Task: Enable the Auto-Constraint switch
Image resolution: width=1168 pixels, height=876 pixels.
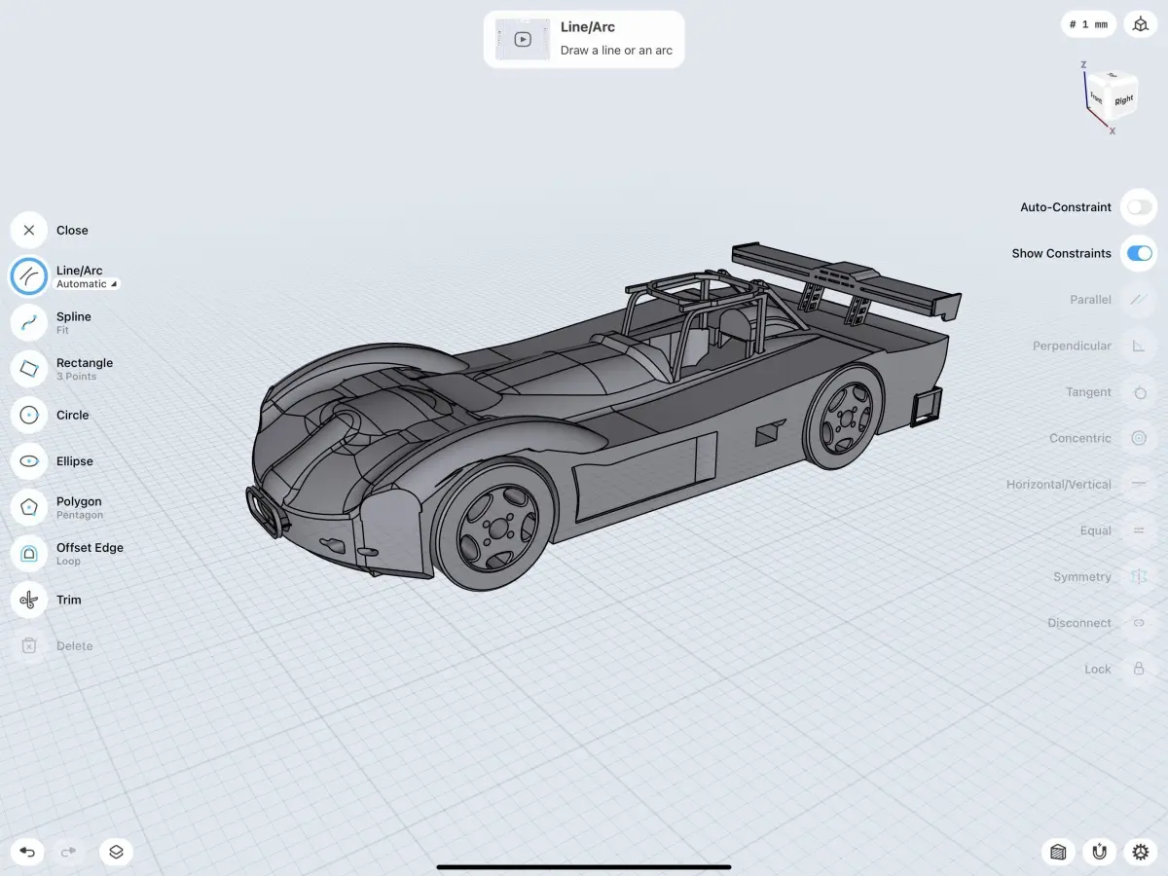Action: coord(1139,207)
